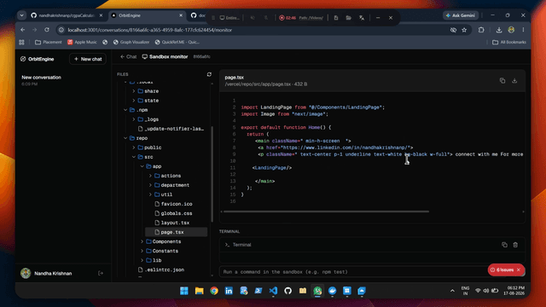Open Visual Studio Code from taskbar
Viewport: 546px width, 307px height.
coord(273,291)
